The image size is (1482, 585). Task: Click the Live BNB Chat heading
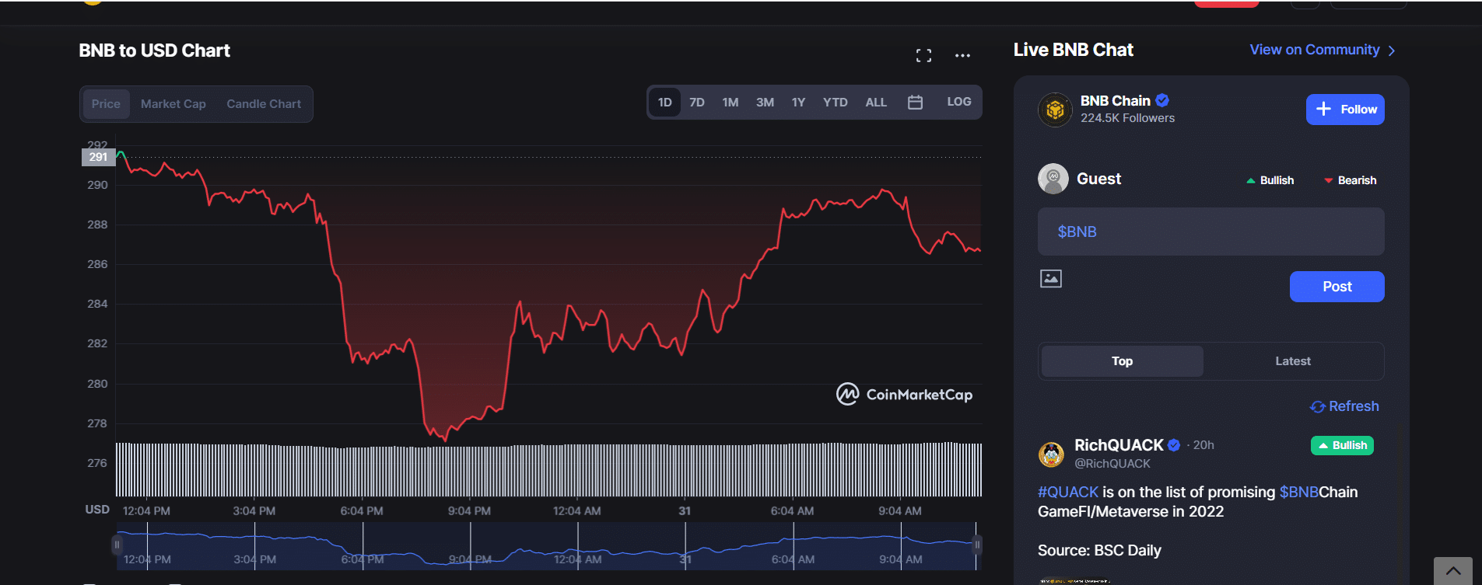pos(1073,50)
